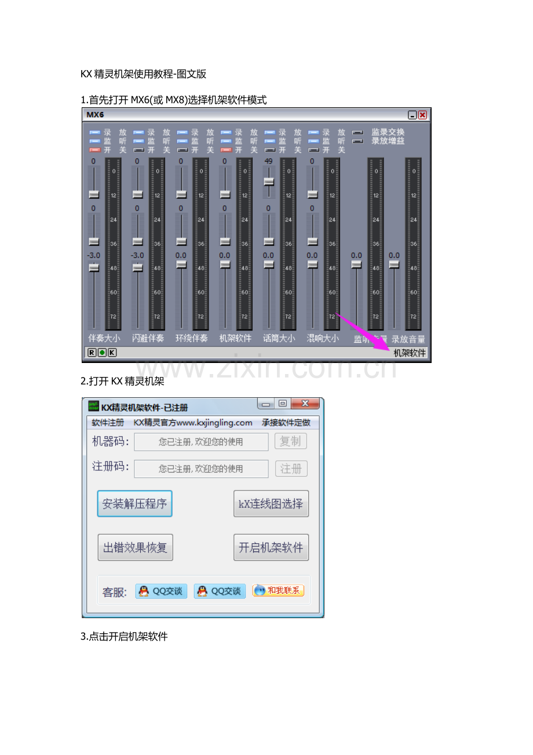Open KX精灵官方www.kxjingling.com menu item
Image resolution: width=533 pixels, height=755 pixels.
(193, 423)
